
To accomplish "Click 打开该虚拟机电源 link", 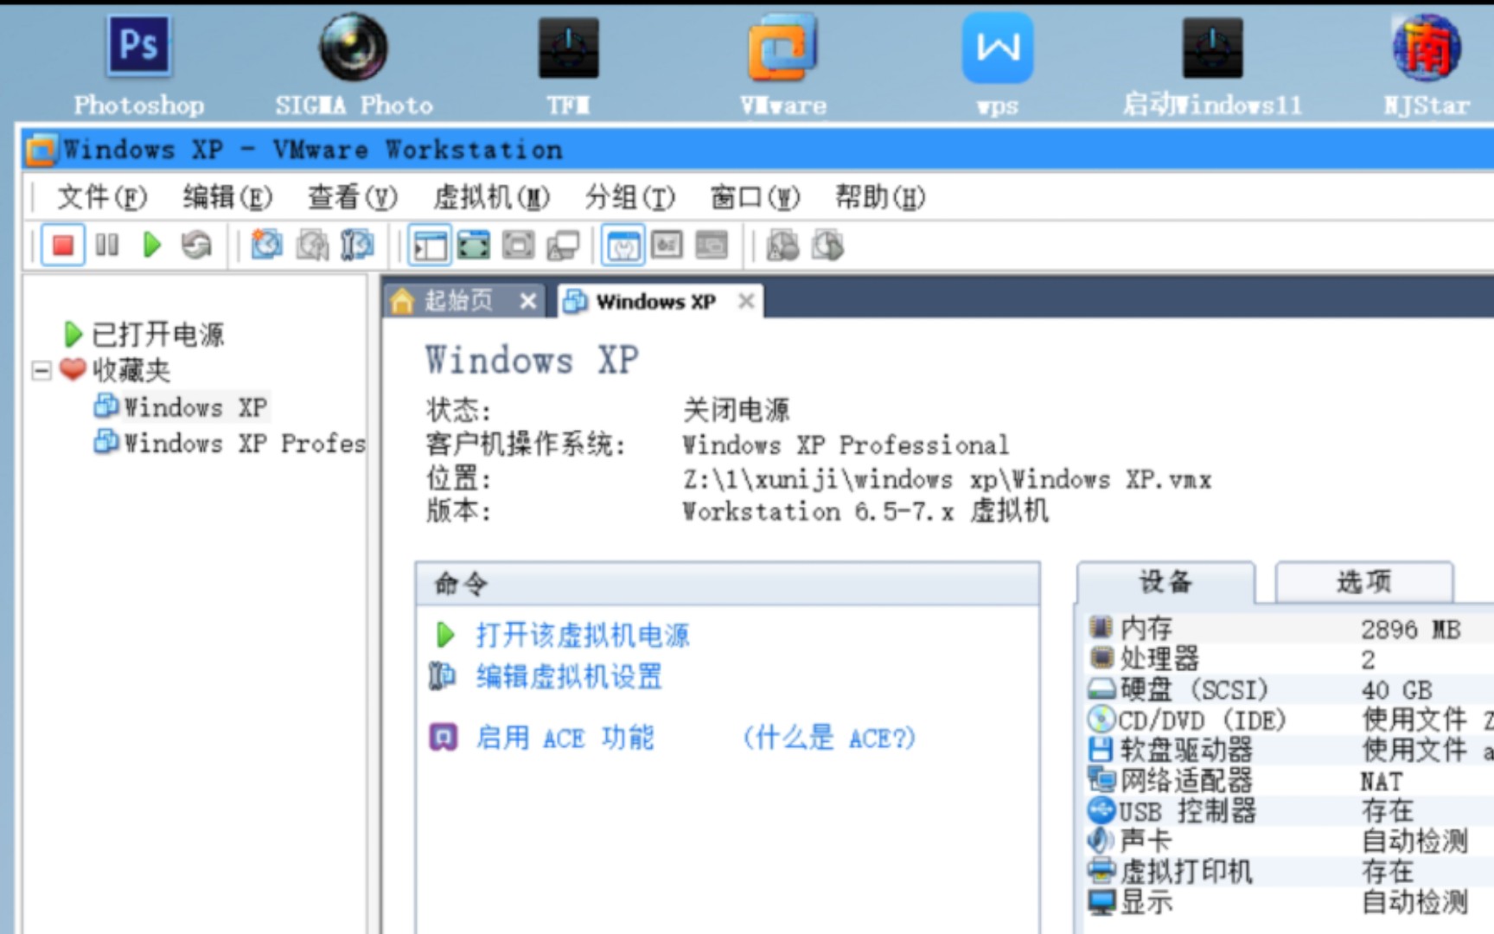I will click(x=583, y=636).
